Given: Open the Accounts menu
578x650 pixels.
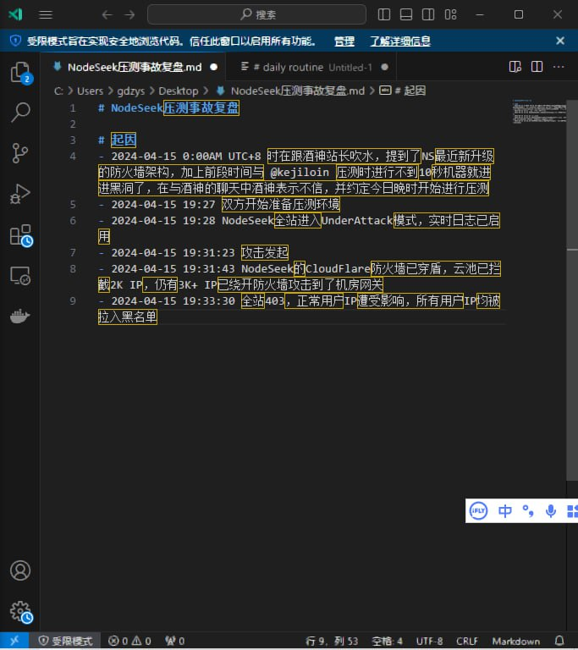Looking at the screenshot, I should click(20, 570).
